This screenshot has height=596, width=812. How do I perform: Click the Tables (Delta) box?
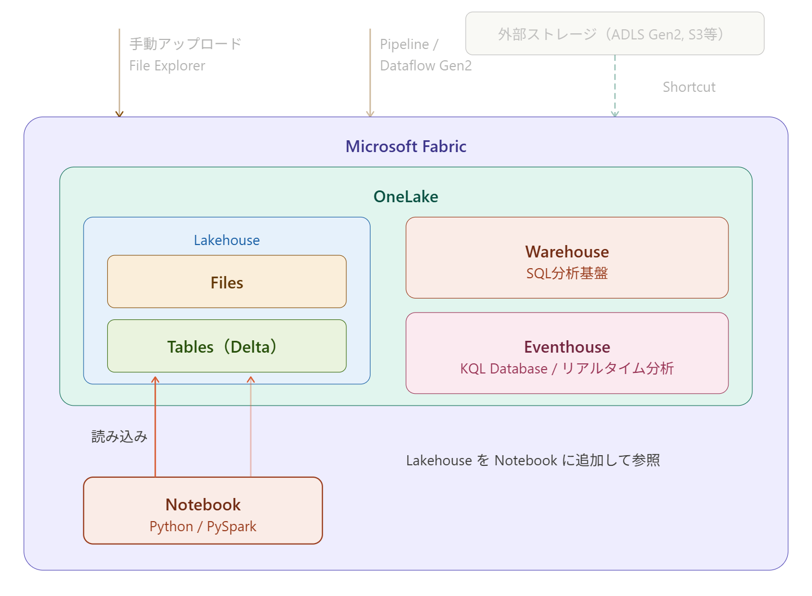point(227,346)
